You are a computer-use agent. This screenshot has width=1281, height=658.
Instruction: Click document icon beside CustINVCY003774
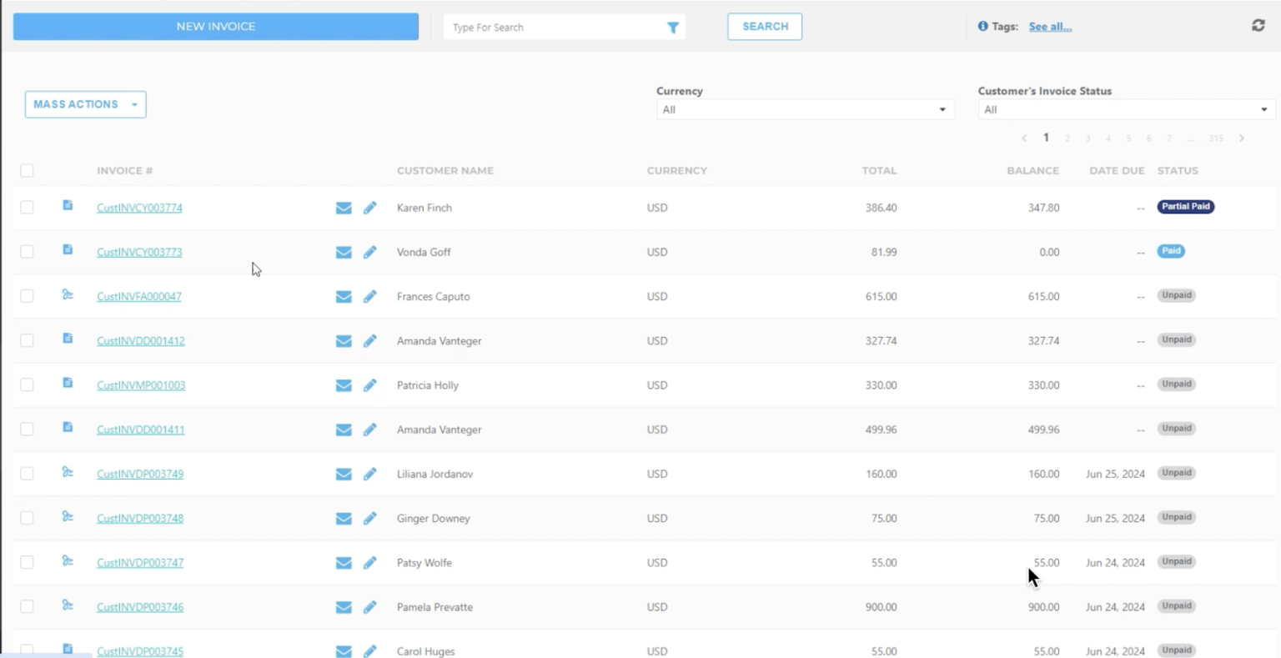tap(68, 205)
